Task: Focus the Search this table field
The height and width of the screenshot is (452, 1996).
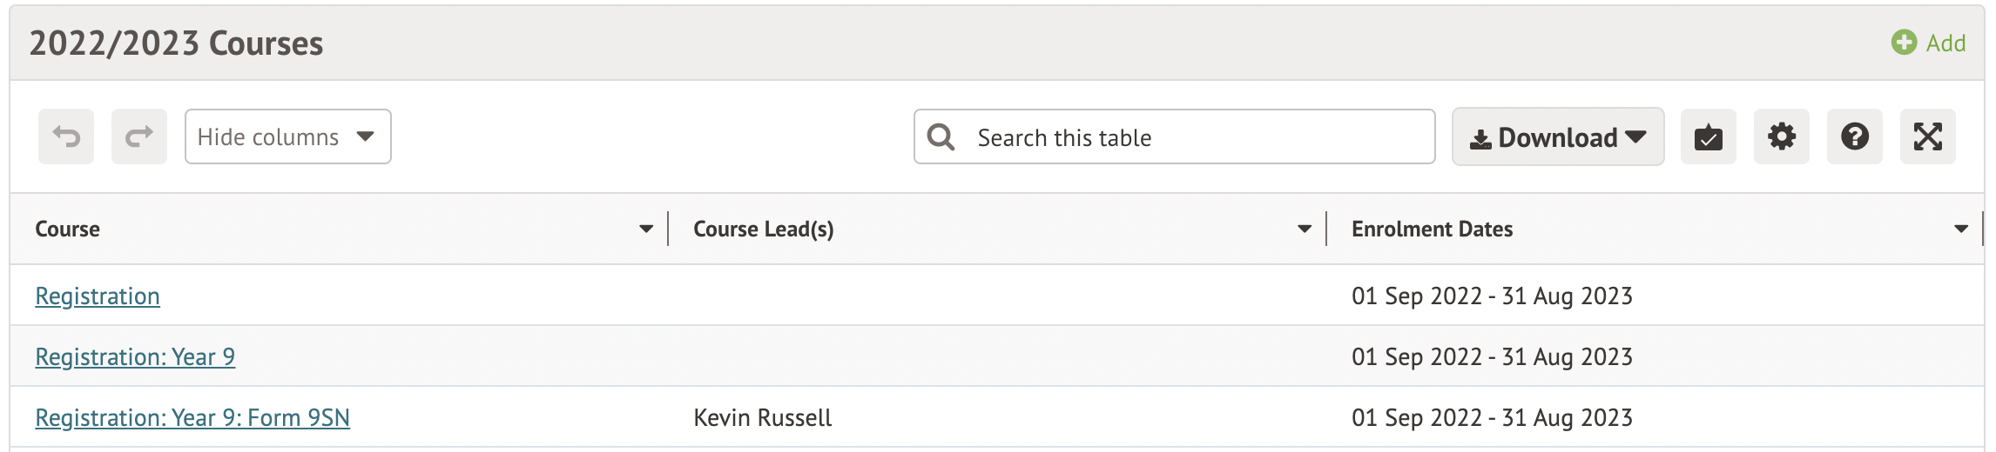Action: click(x=1175, y=136)
